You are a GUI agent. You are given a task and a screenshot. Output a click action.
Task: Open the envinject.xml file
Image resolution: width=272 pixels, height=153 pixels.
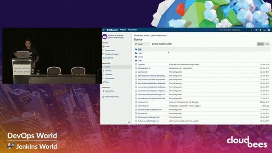tap(143, 113)
